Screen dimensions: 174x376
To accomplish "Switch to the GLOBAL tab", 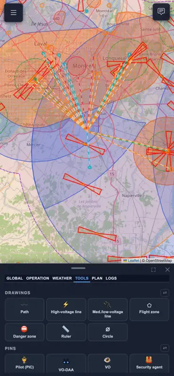I will 15,278.
